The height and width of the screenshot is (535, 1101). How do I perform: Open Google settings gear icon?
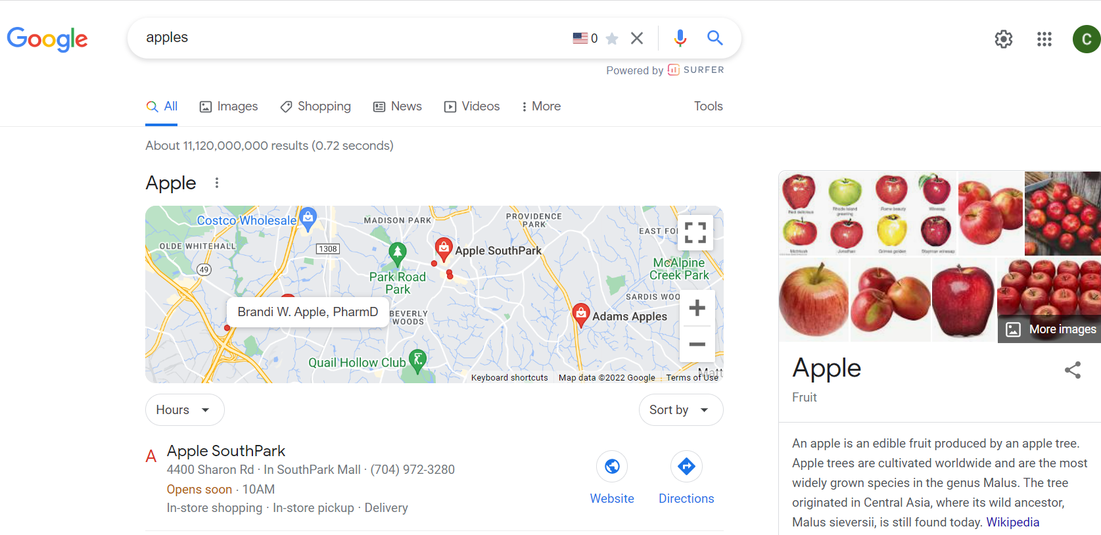[1003, 39]
